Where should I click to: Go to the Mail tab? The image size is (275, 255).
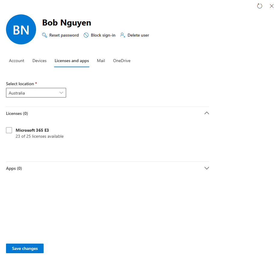(101, 61)
